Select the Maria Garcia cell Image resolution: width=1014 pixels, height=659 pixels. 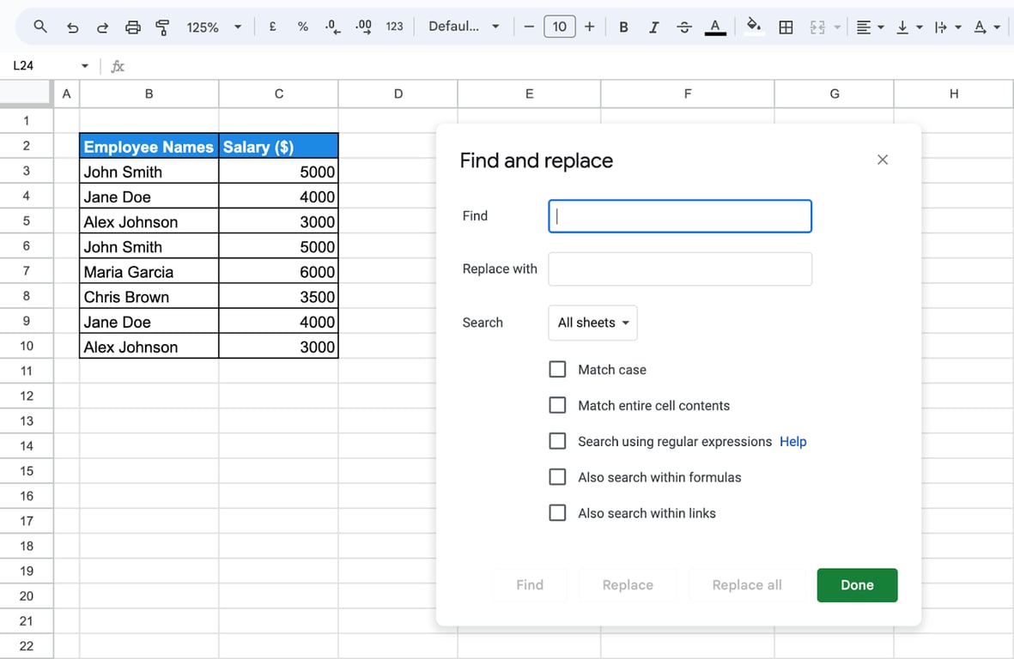tap(149, 271)
